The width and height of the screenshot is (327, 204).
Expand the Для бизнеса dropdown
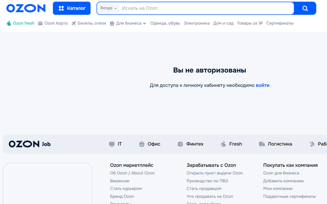coord(128,23)
